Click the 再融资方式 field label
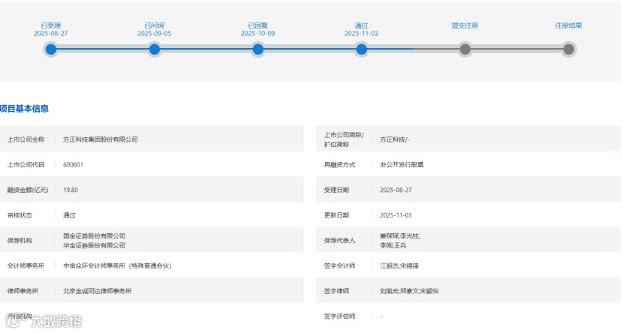 coord(339,165)
